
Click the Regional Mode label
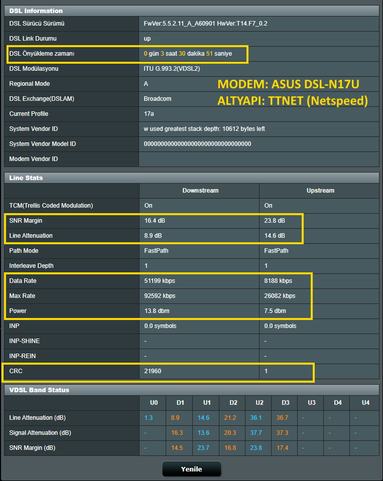(x=30, y=84)
